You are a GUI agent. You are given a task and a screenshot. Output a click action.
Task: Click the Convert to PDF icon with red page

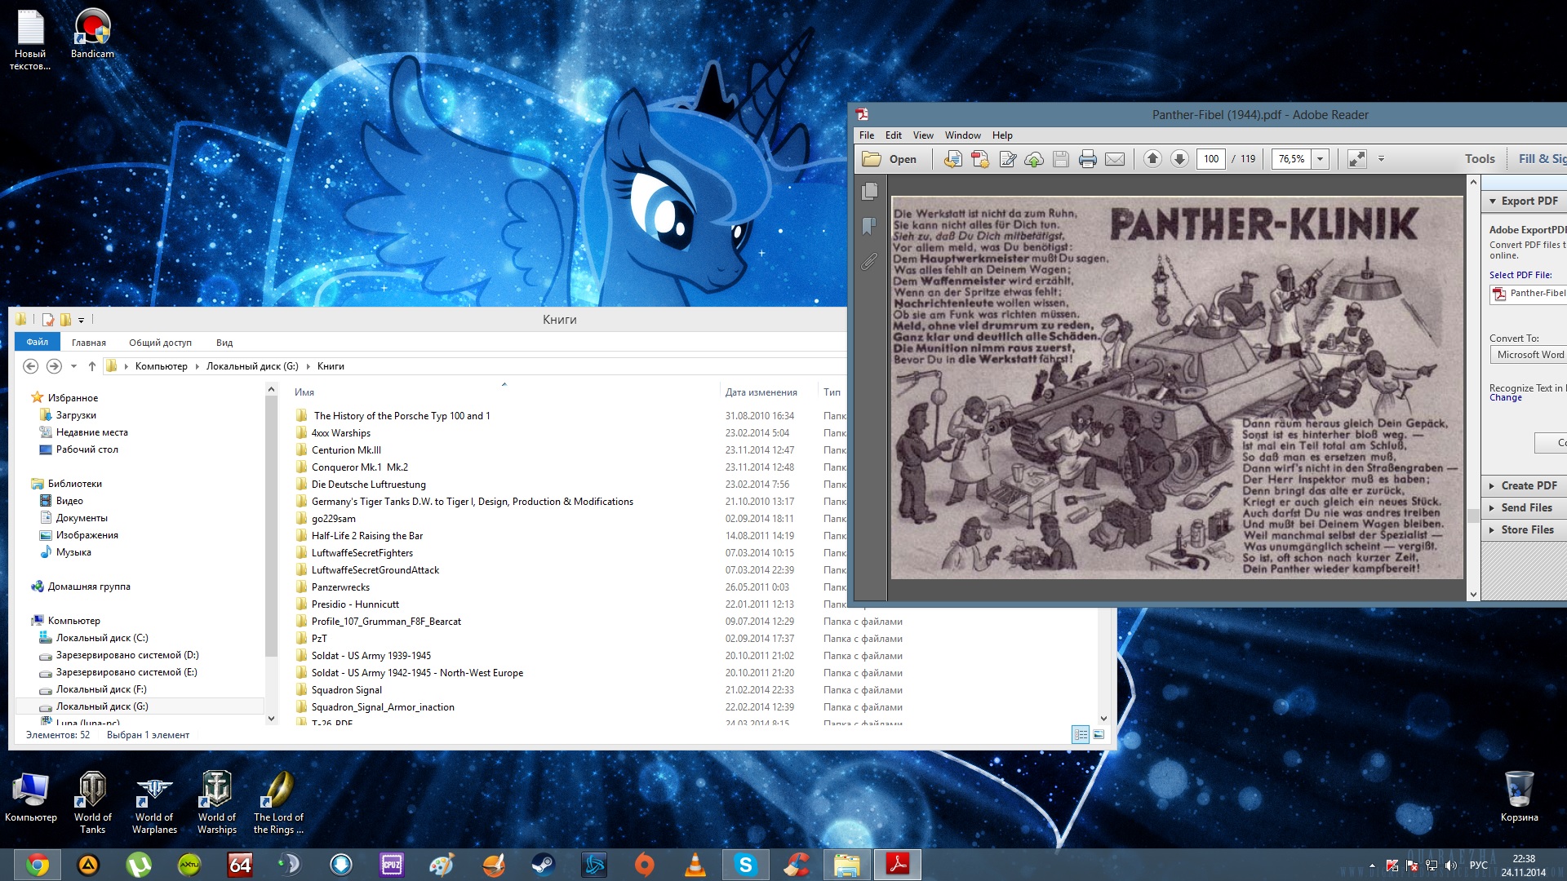pos(980,159)
